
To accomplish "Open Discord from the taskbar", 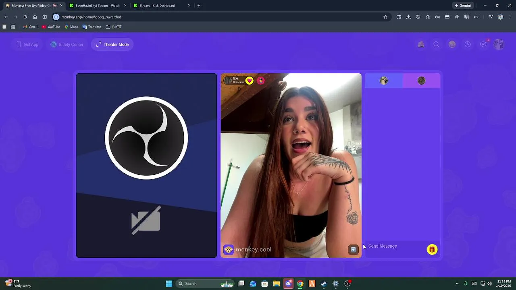I will (288, 284).
